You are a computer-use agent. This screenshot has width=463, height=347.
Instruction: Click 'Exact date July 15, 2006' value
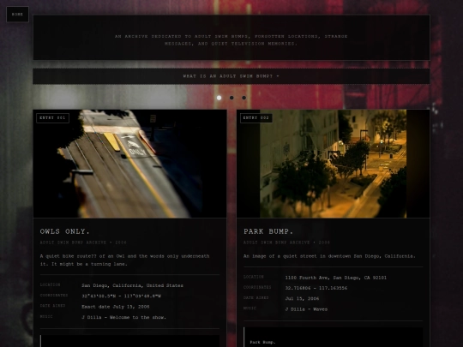coord(116,307)
